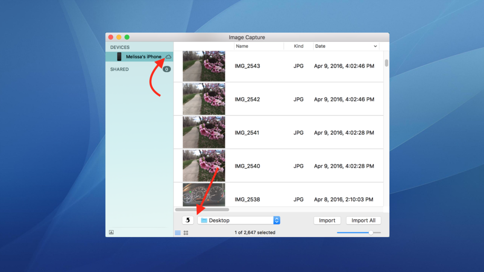The image size is (484, 272).
Task: Select the IMG_2542 thumbnail
Action: tap(204, 99)
